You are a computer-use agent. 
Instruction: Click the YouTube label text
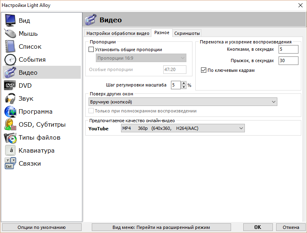pyautogui.click(x=98, y=129)
